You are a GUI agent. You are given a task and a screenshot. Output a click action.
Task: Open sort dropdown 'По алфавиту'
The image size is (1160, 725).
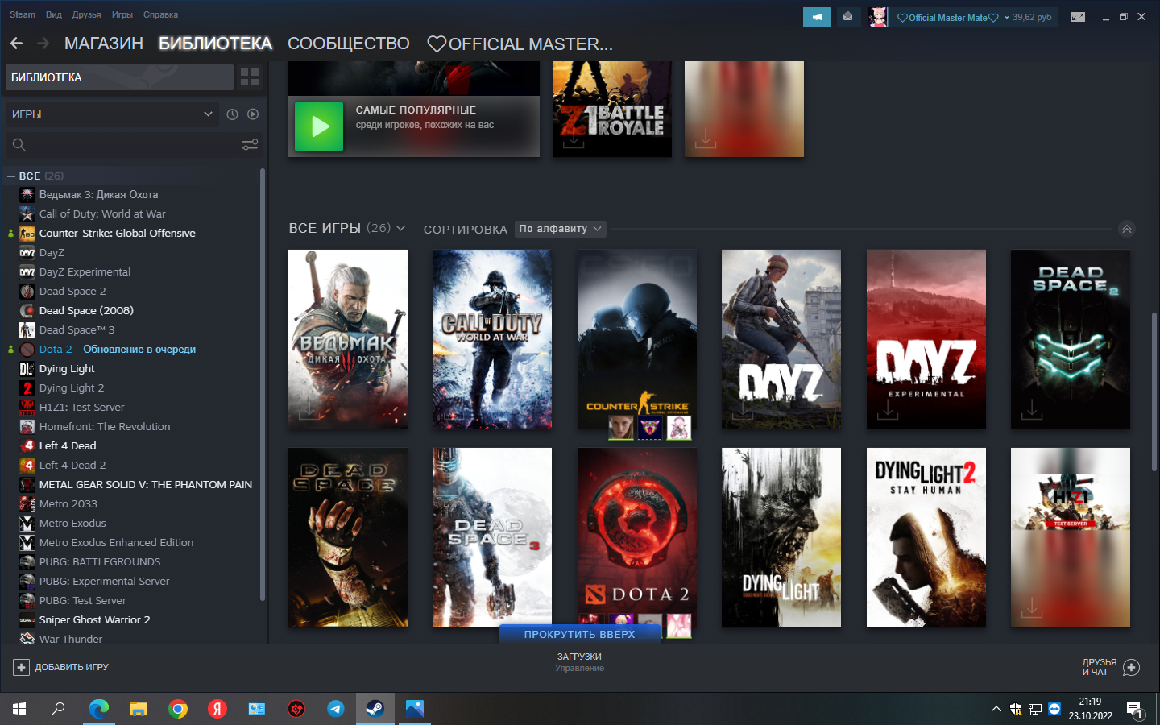point(561,229)
